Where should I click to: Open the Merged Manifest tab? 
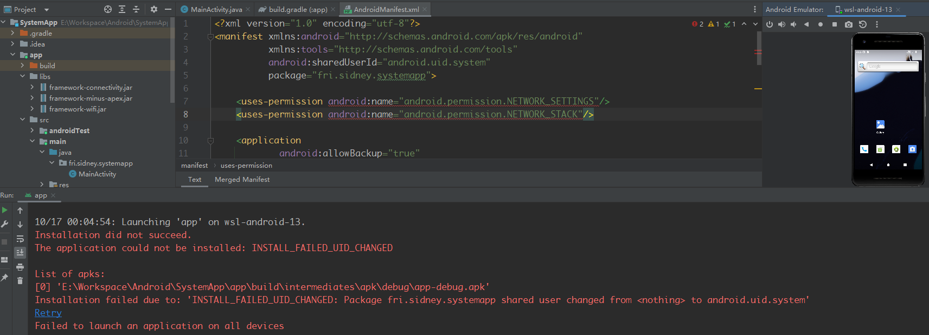pos(242,180)
